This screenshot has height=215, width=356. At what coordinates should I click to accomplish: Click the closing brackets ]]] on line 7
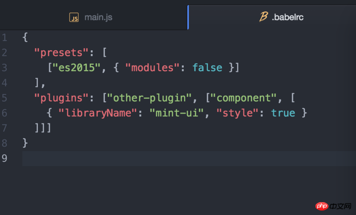tap(43, 128)
